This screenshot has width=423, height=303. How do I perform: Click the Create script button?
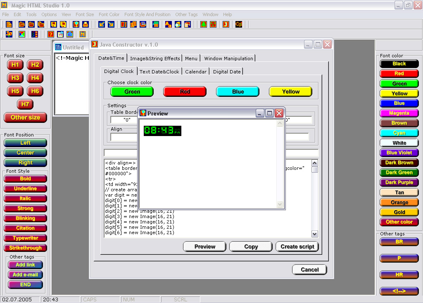coord(297,247)
